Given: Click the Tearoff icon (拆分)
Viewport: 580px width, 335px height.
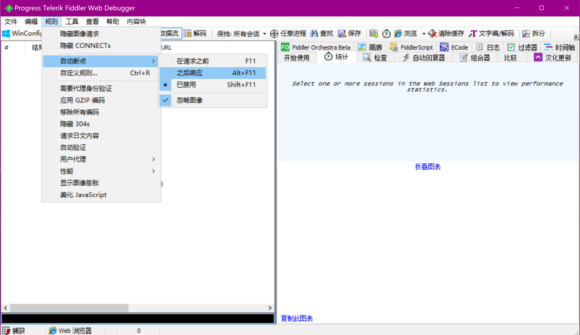Looking at the screenshot, I should point(526,33).
